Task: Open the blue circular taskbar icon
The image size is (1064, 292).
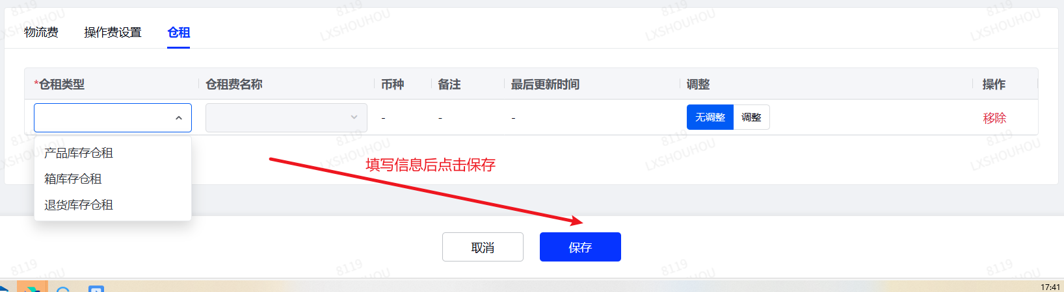Action: pos(63,289)
